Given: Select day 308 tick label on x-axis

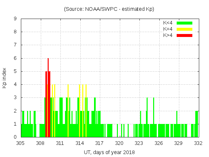Looking at the screenshot, I should click(x=40, y=143).
